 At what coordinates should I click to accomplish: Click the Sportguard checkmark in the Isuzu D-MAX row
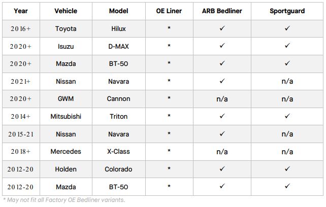point(287,46)
